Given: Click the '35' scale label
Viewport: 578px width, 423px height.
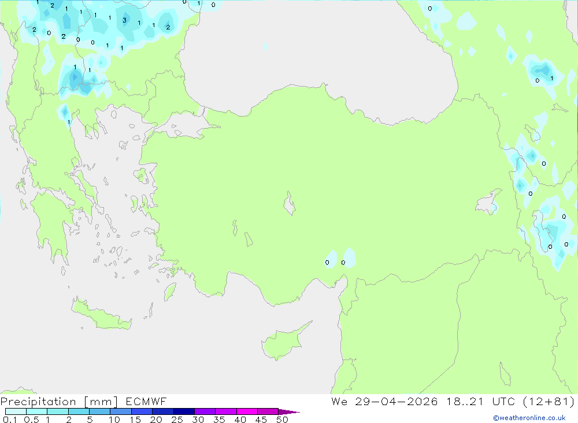Looking at the screenshot, I should click(219, 420).
